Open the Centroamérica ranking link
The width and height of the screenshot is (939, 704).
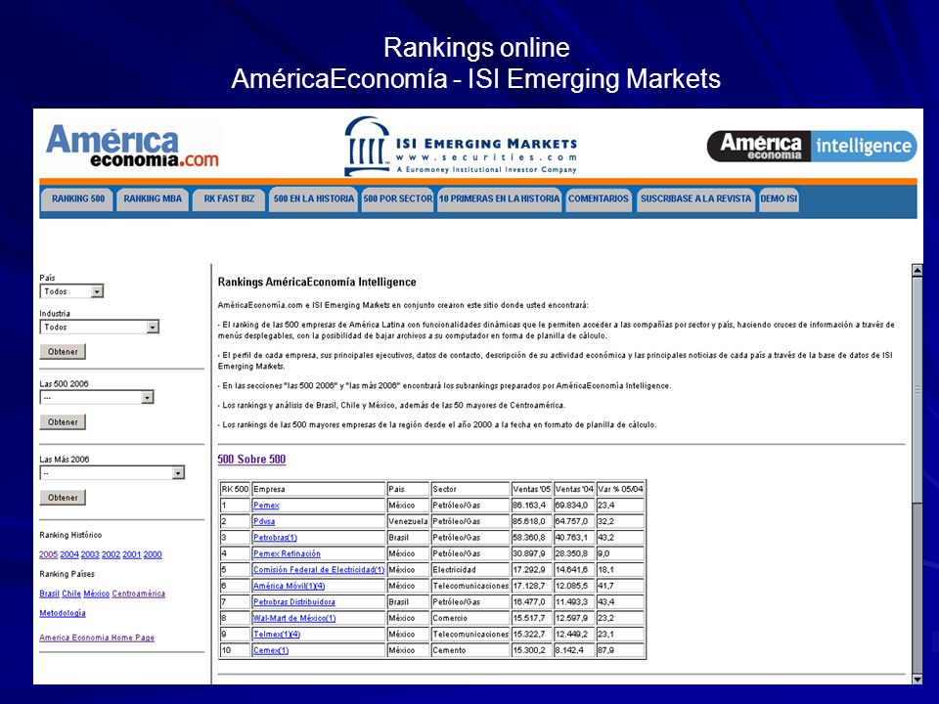(138, 594)
